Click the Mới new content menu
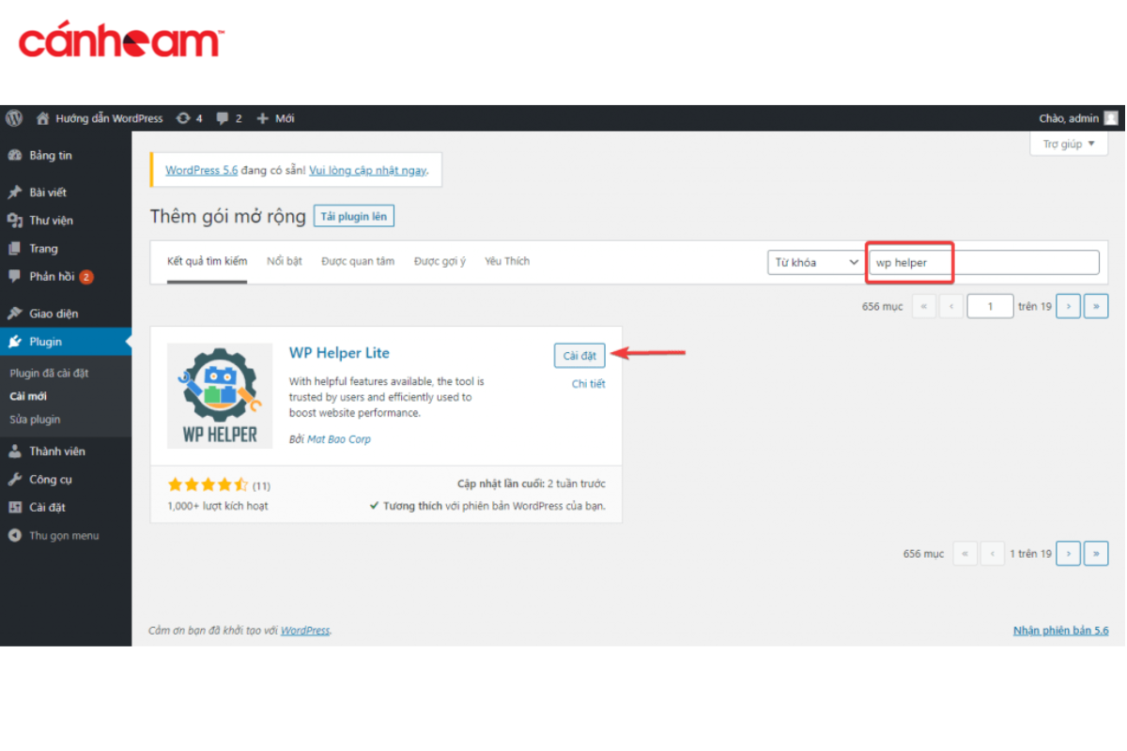The image size is (1127, 751). [x=275, y=118]
